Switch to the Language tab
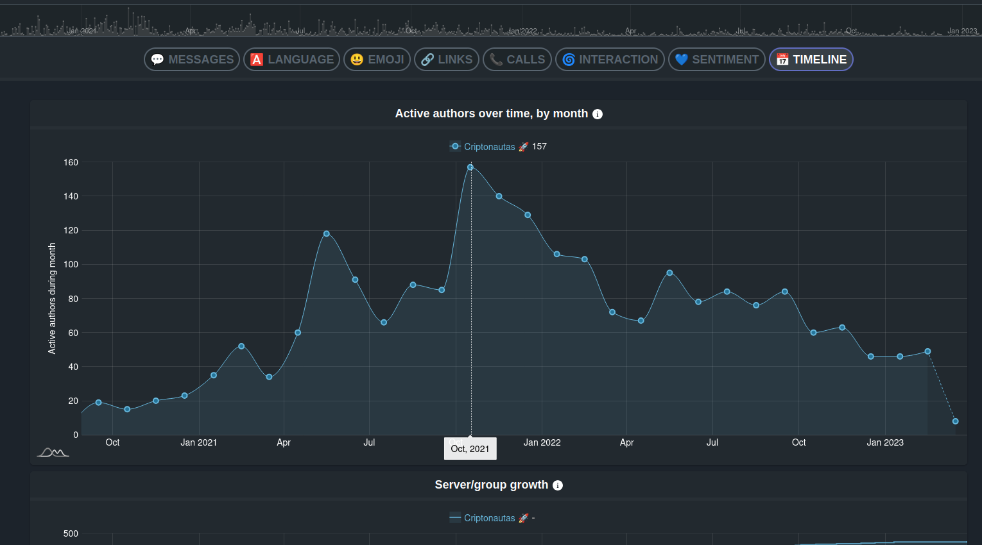This screenshot has height=545, width=982. (291, 60)
